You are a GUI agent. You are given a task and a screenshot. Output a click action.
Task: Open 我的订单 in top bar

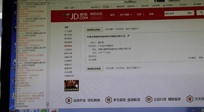point(120,6)
